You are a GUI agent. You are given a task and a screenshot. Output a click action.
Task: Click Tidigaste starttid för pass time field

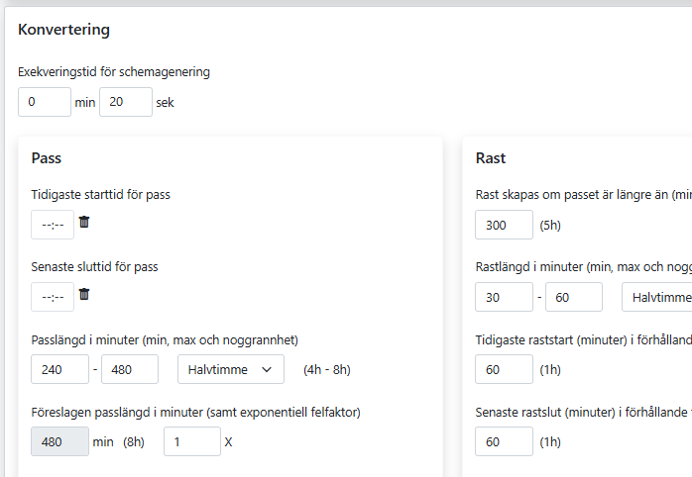point(53,225)
